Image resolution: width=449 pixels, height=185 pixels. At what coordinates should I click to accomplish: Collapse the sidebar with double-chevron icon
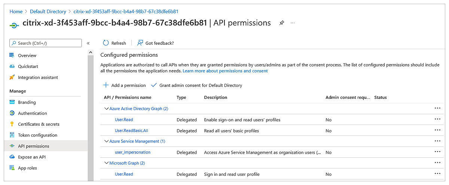point(88,43)
